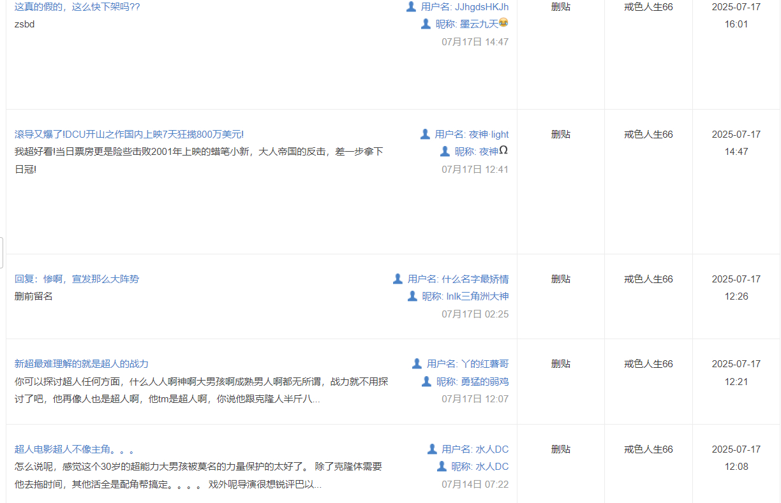
Task: Click the user icon beside nickname lnlk三角洲大神
Action: [412, 296]
